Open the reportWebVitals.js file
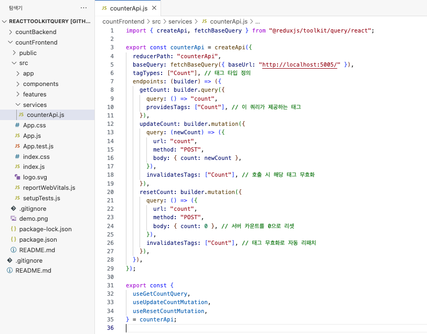Image resolution: width=427 pixels, height=334 pixels. point(49,188)
